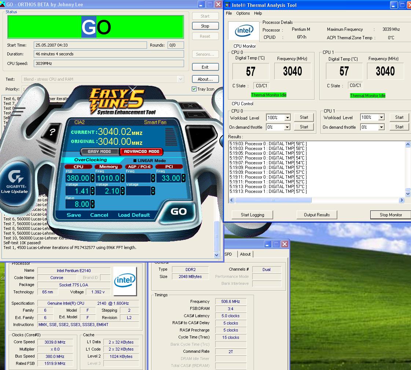Click the Intel logo in Thermal Analysis Tool

click(244, 31)
